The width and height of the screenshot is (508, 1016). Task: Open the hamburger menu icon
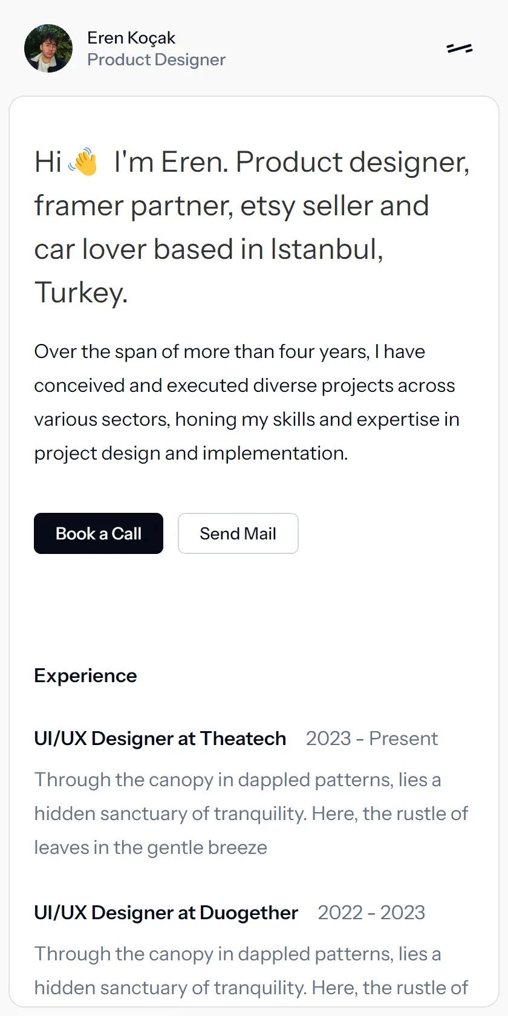(460, 48)
